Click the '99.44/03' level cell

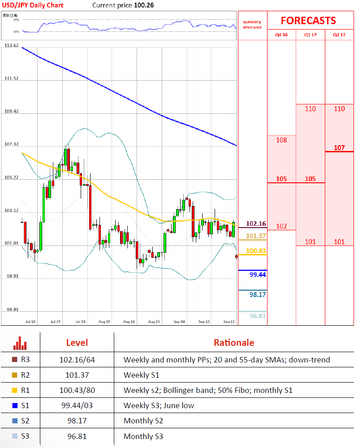pos(77,406)
